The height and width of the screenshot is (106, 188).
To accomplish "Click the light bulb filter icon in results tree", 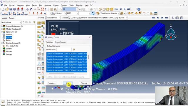I will (34, 22).
